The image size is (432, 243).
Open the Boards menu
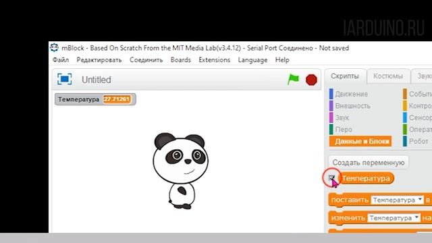(181, 60)
